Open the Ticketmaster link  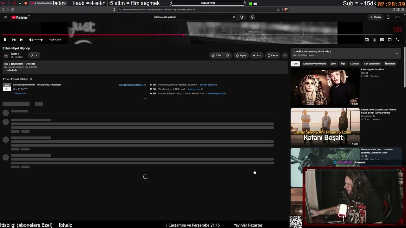coord(20,94)
